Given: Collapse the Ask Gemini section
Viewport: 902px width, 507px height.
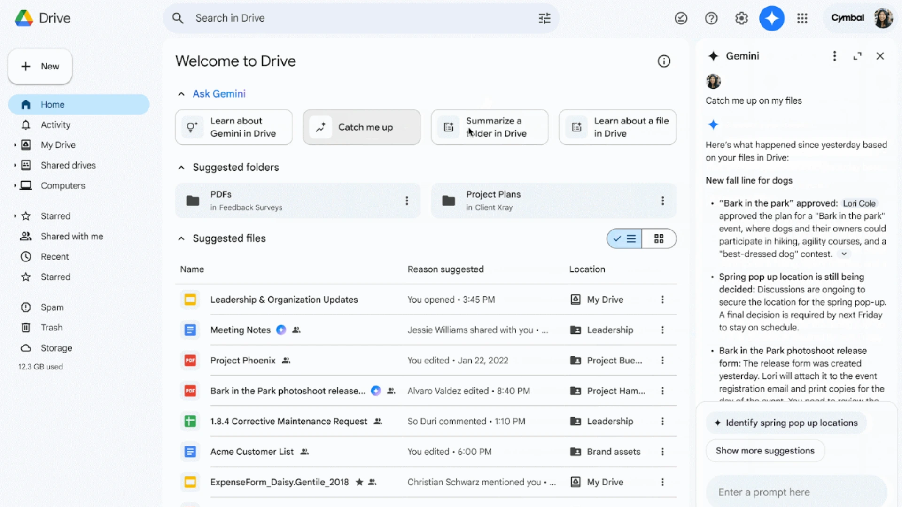Looking at the screenshot, I should pyautogui.click(x=181, y=94).
